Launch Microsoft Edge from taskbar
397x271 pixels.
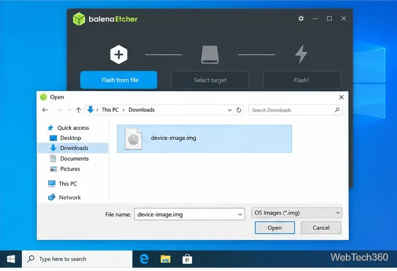(144, 259)
